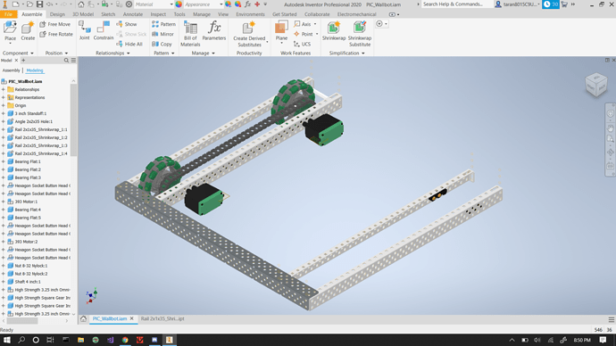Select Nut 8-32 Nylock:2 in browser

tap(31, 274)
